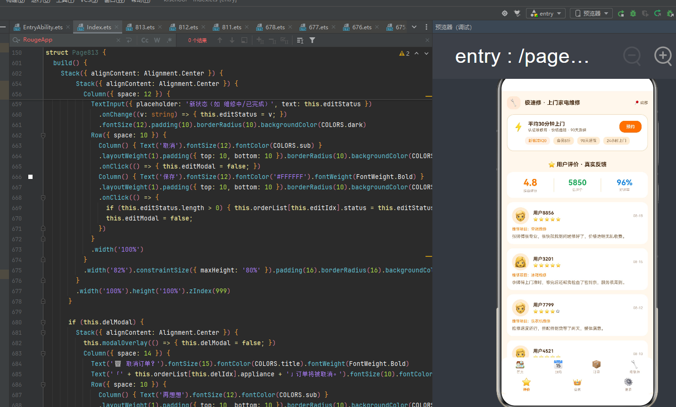Tap the 评价 star tab in preview

[x=526, y=384]
